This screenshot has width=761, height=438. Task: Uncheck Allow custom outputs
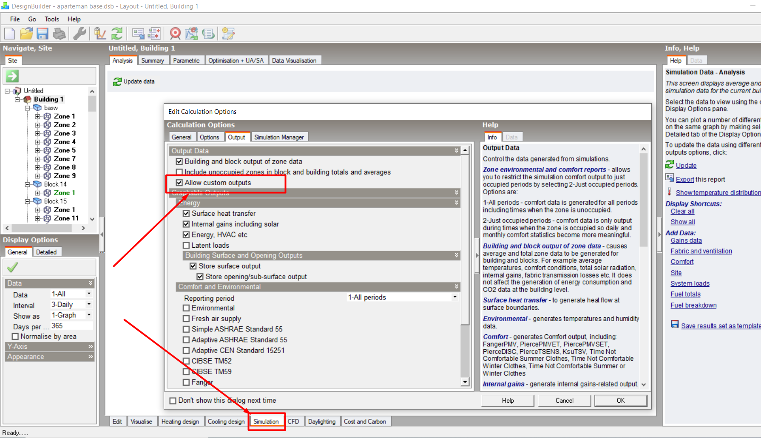179,183
